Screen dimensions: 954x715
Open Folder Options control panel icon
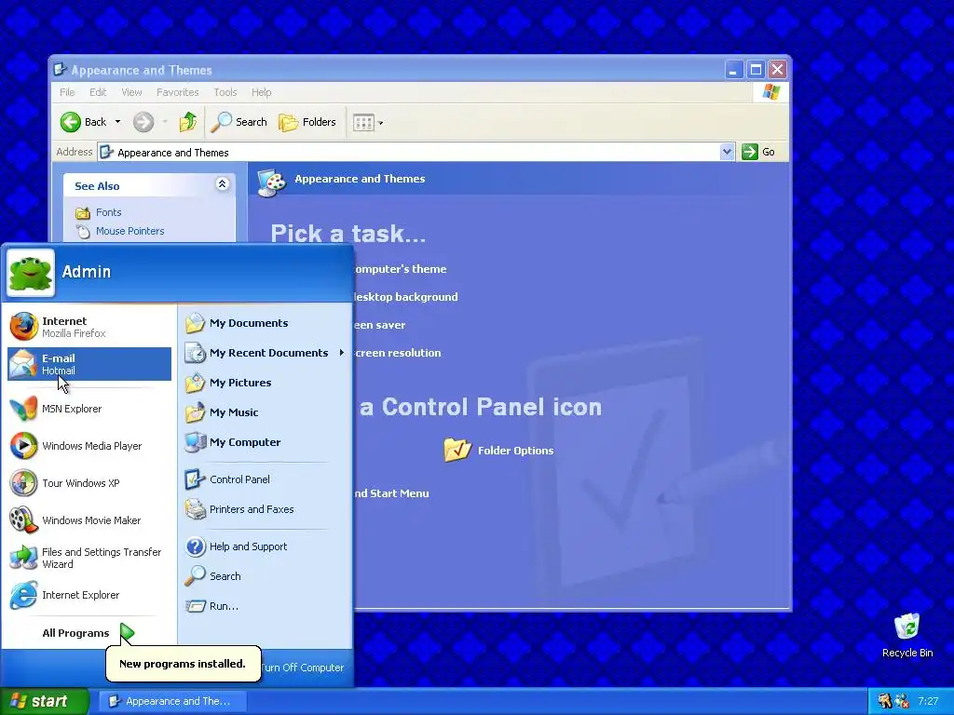pyautogui.click(x=499, y=450)
